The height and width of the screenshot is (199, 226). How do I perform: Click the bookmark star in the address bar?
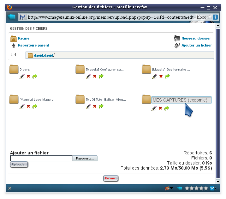[210, 17]
